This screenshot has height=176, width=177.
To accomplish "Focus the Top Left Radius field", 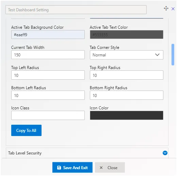I will 48,75.
